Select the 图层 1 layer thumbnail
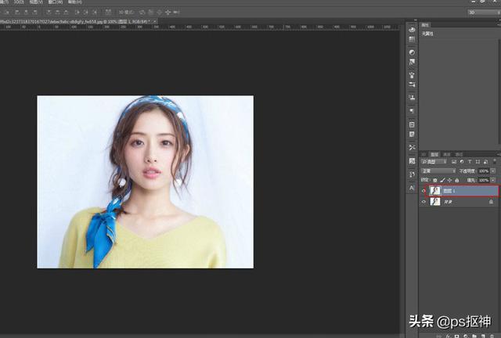 (x=435, y=190)
